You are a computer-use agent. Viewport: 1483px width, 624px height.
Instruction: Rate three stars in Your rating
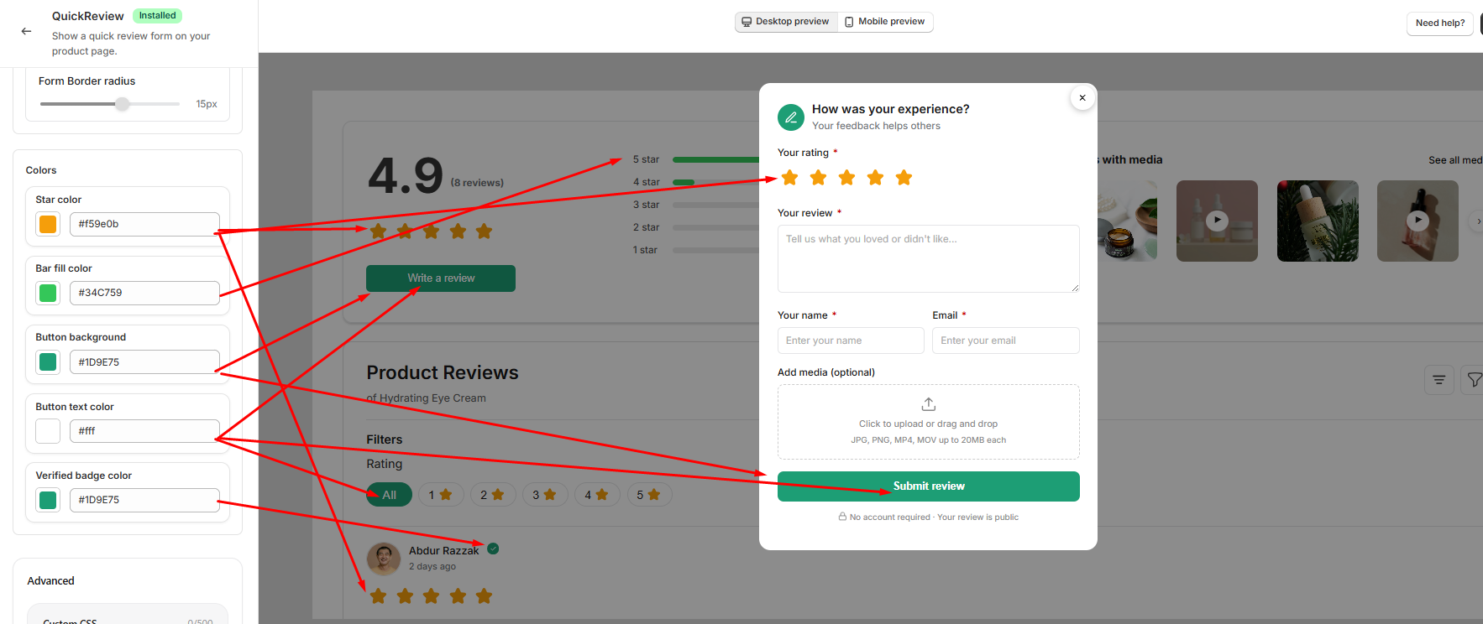coord(846,177)
